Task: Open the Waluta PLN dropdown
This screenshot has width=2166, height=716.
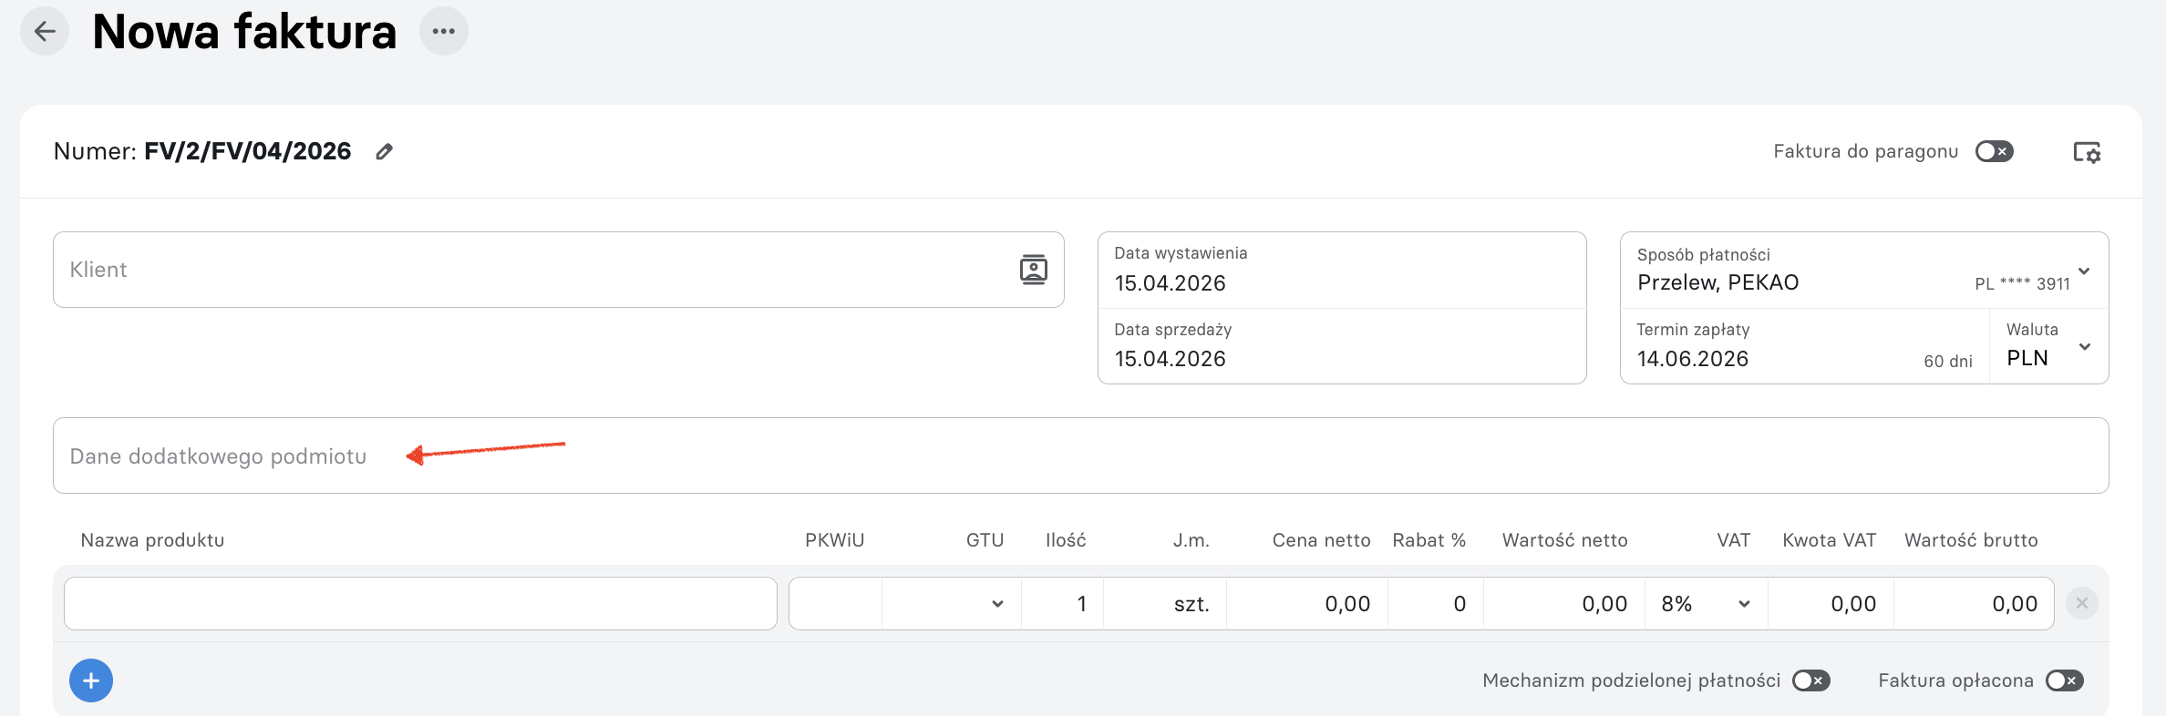Action: click(2049, 346)
